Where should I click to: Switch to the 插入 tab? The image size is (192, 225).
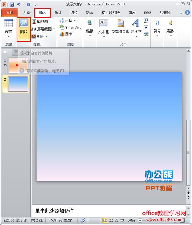pos(42,13)
